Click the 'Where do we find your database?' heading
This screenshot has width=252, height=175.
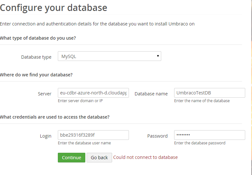(36, 75)
